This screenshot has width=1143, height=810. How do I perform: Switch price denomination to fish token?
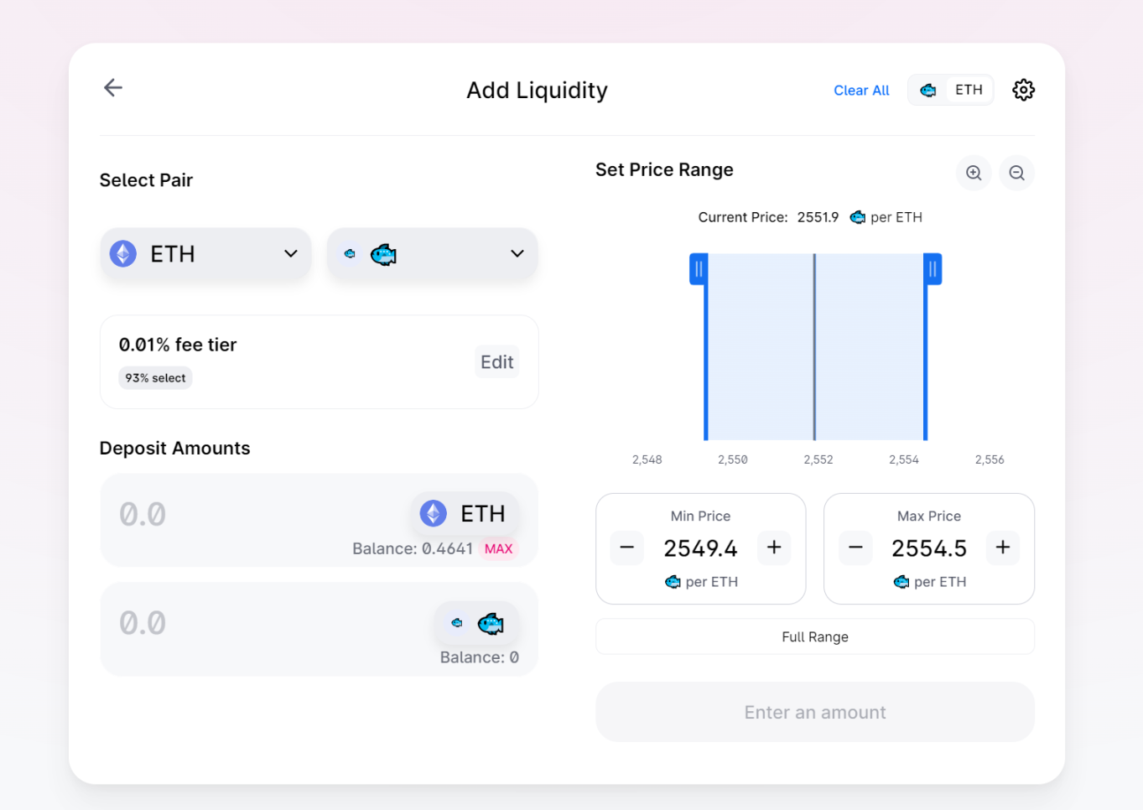coord(928,90)
